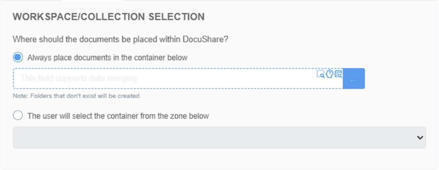Image resolution: width=439 pixels, height=170 pixels.
Task: Click 'The user will select the container' label text
Action: click(x=118, y=116)
